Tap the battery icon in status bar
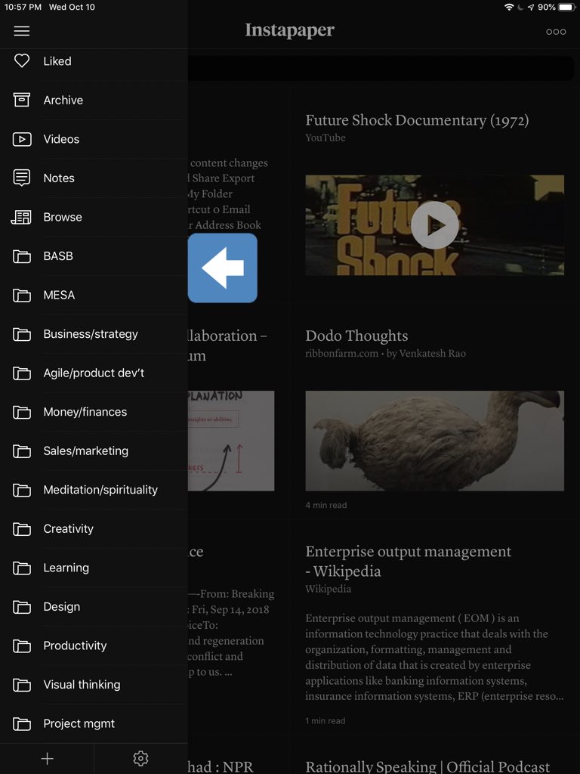Viewport: 580px width, 774px height. click(567, 7)
